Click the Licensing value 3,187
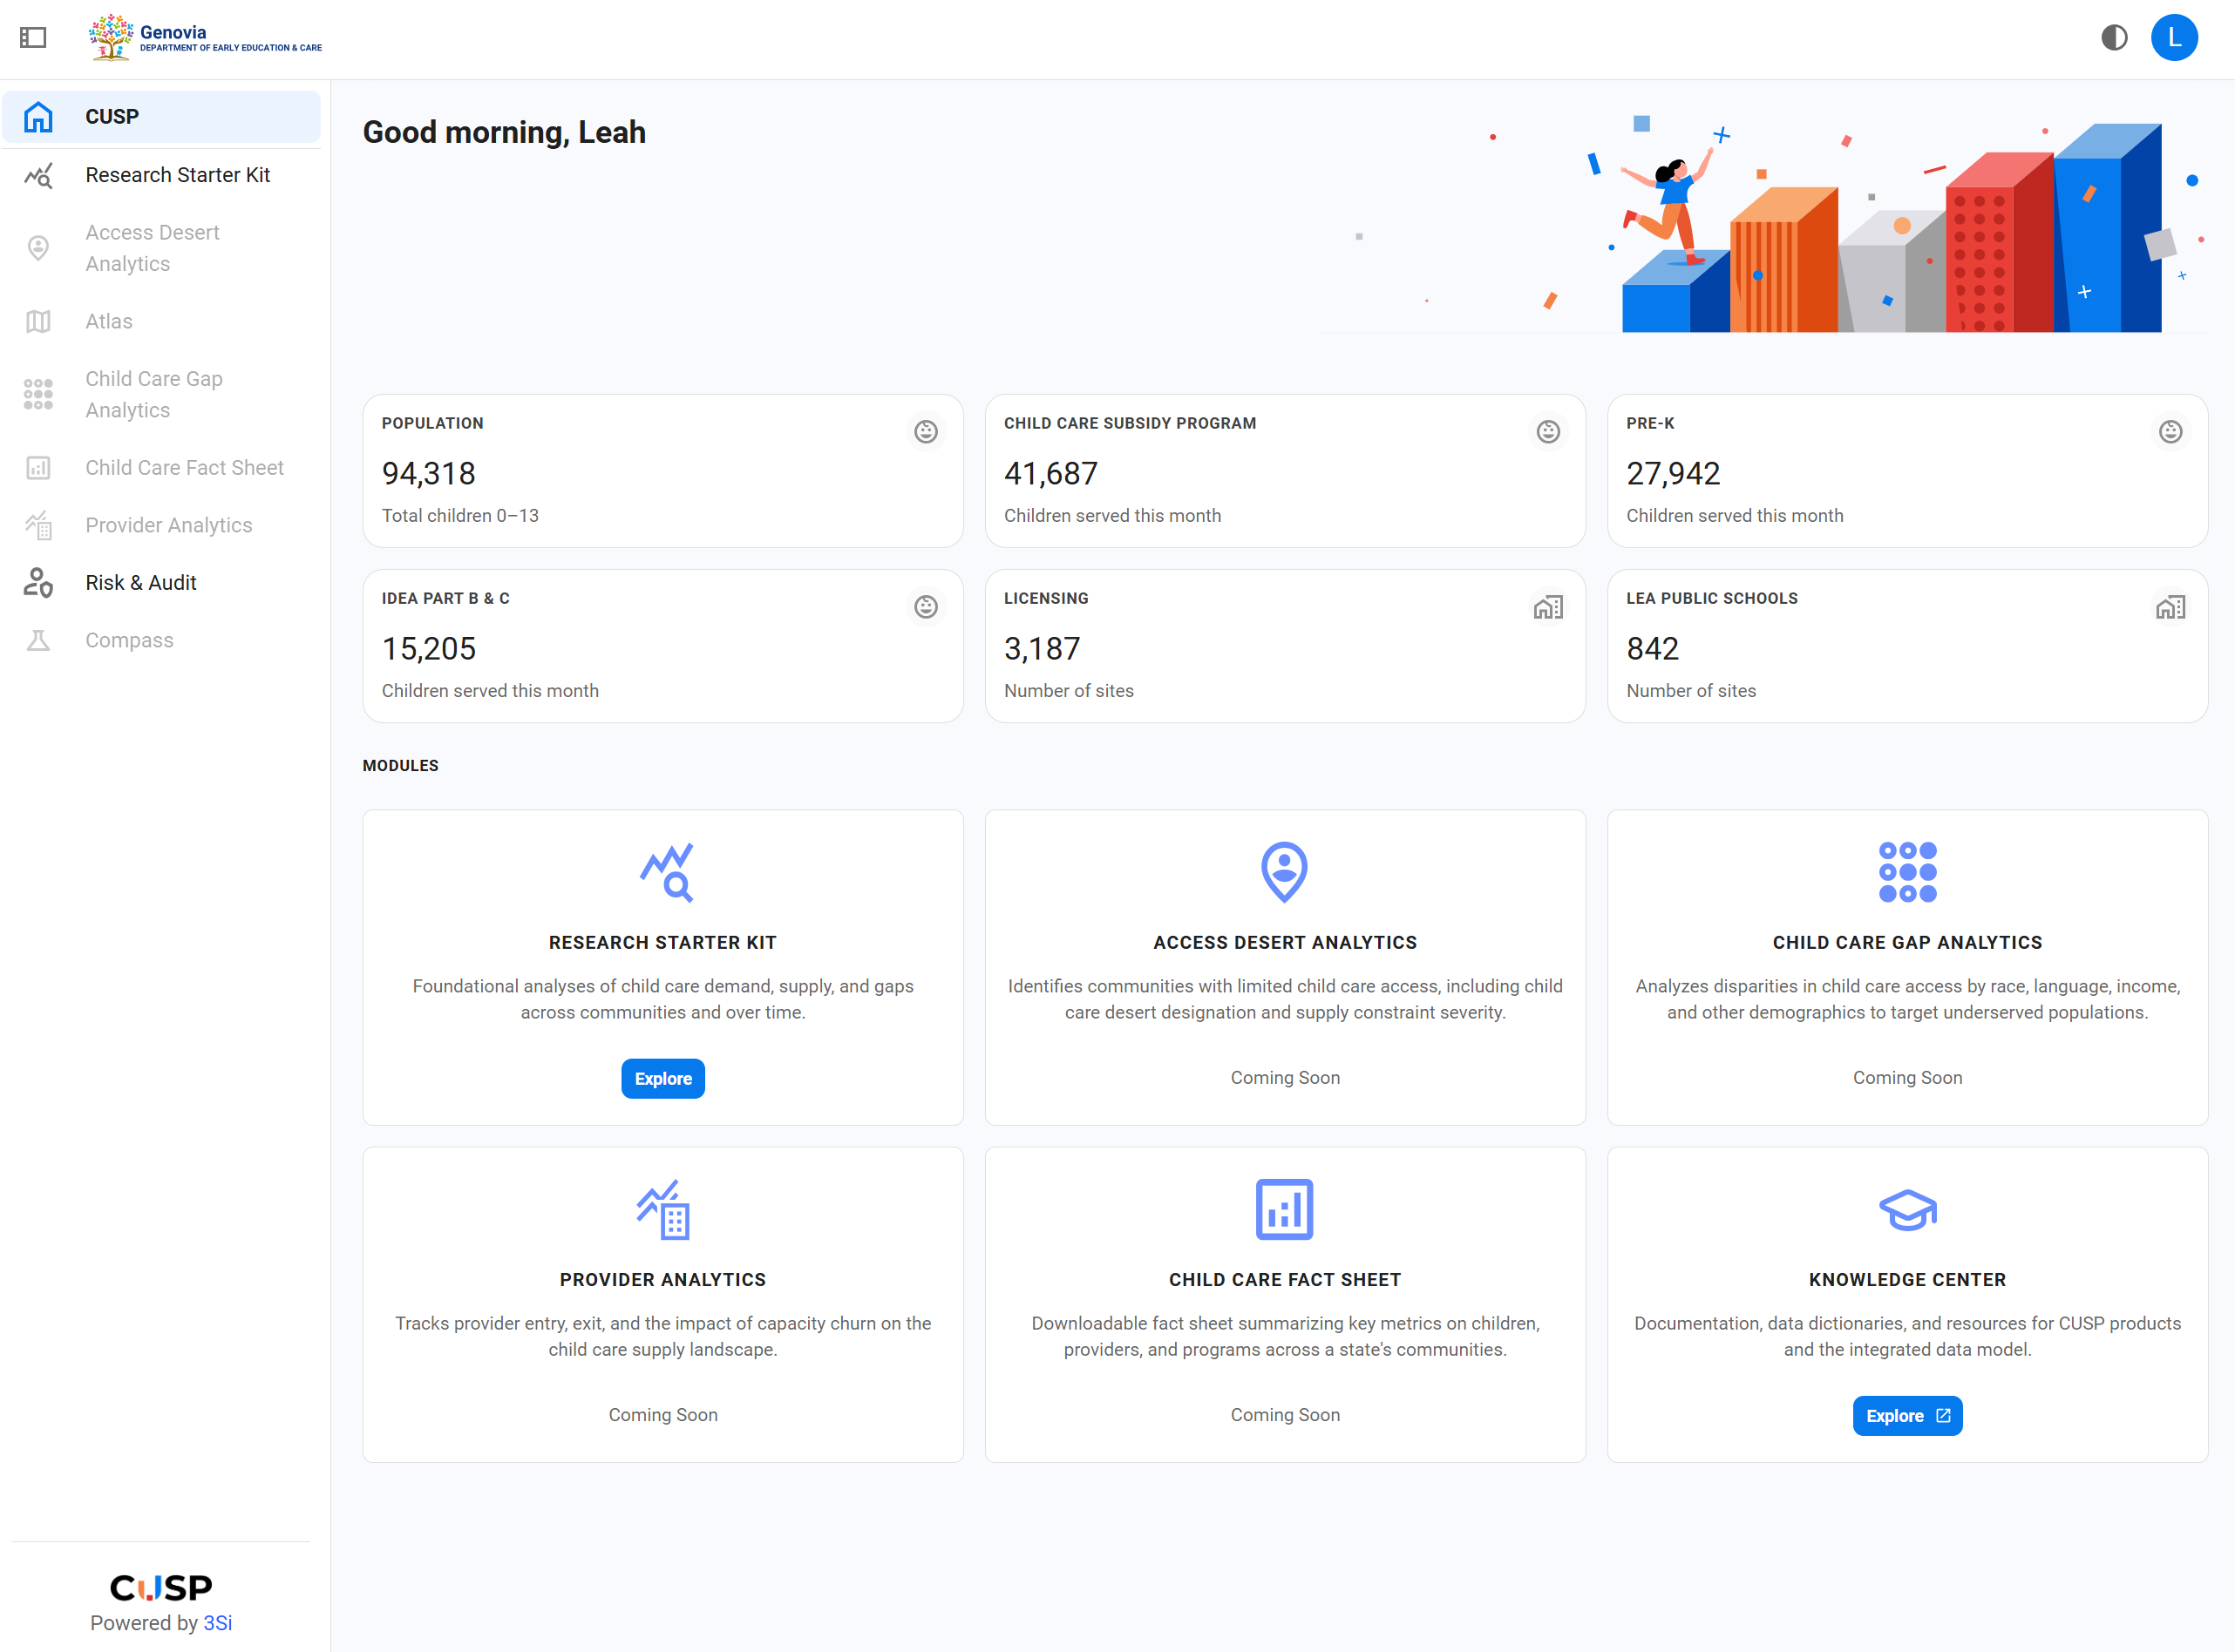 point(1042,649)
